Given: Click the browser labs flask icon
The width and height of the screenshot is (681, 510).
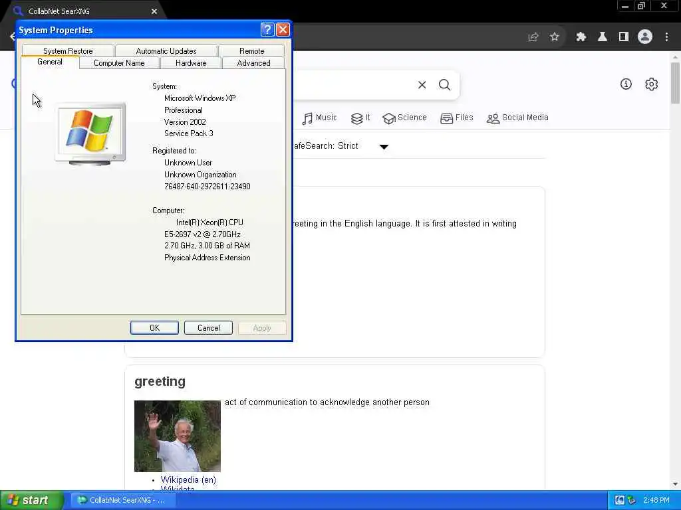Looking at the screenshot, I should click(x=603, y=37).
